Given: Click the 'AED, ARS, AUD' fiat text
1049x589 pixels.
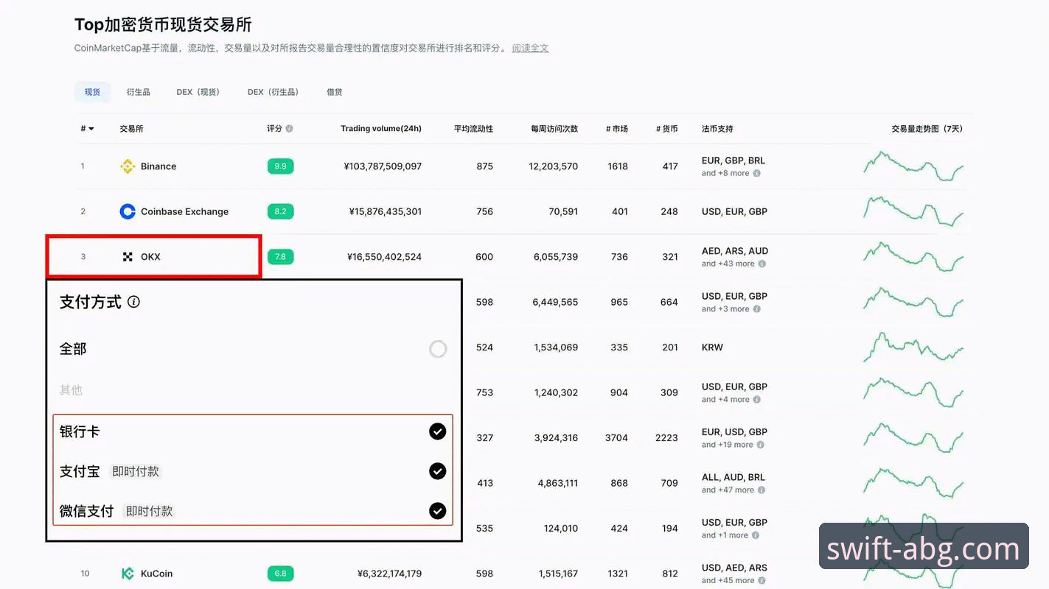Looking at the screenshot, I should coord(735,251).
